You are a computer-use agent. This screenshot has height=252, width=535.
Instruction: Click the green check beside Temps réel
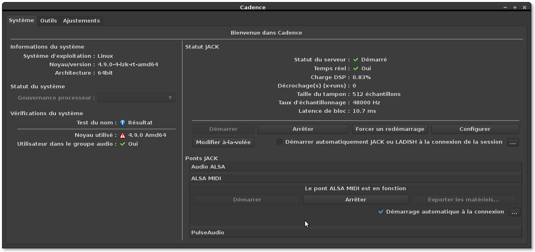[356, 69]
